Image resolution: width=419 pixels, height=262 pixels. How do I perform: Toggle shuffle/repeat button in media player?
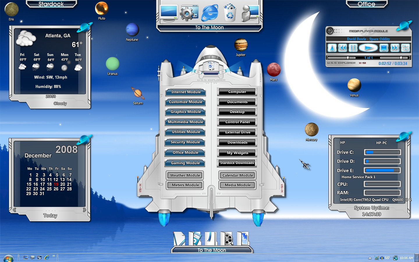pyautogui.click(x=405, y=48)
